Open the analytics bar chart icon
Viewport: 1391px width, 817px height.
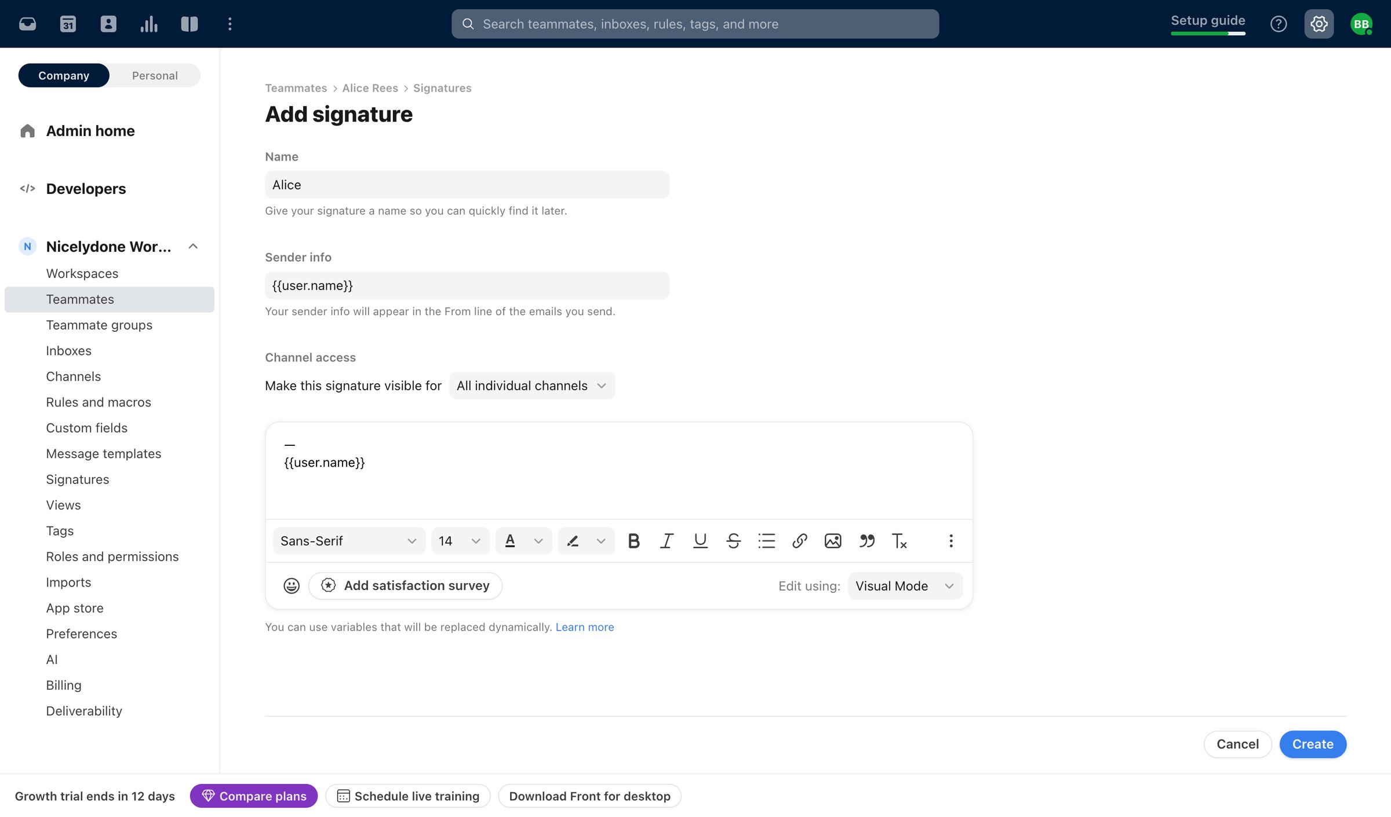coord(149,24)
